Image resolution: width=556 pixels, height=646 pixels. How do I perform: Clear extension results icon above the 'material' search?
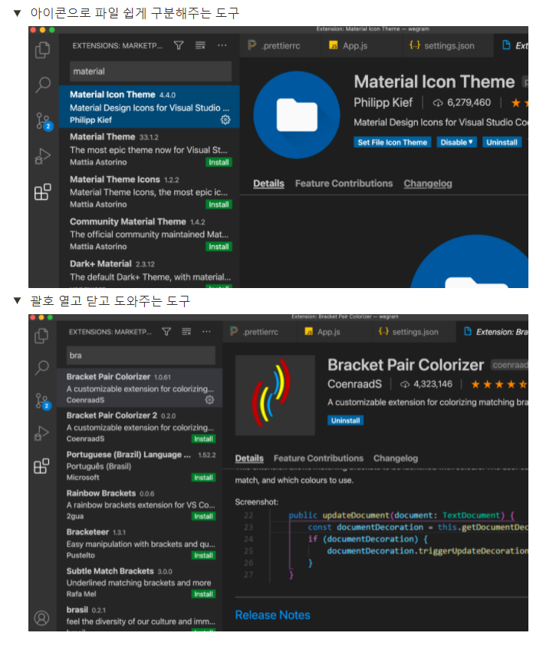pos(200,45)
